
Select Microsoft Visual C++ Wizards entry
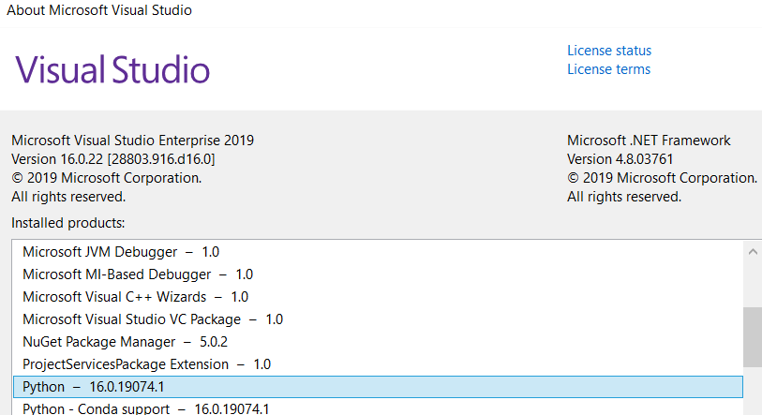(x=378, y=296)
